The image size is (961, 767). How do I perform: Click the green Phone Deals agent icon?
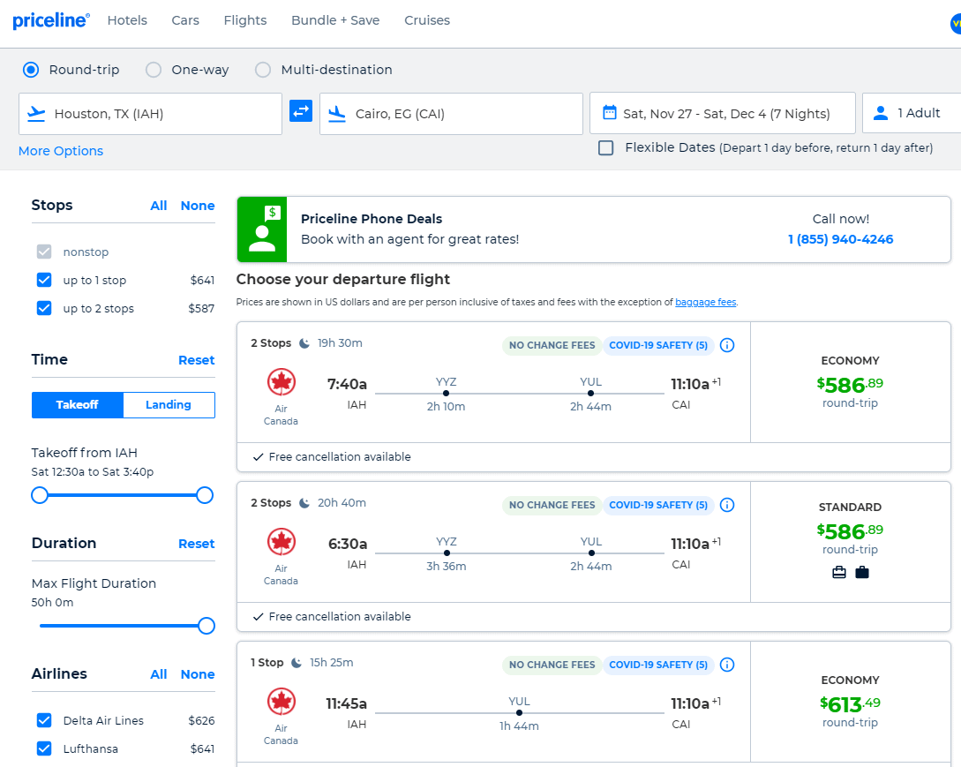(x=262, y=229)
